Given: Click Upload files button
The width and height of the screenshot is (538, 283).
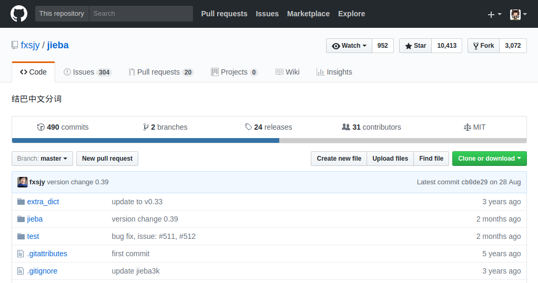Looking at the screenshot, I should tap(390, 159).
